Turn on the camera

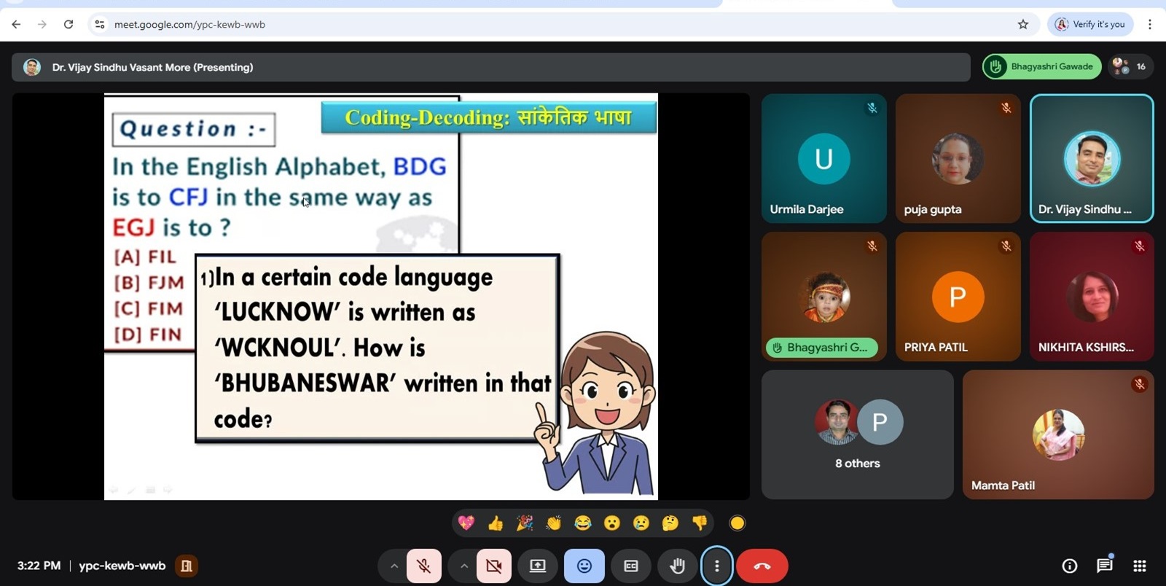493,566
